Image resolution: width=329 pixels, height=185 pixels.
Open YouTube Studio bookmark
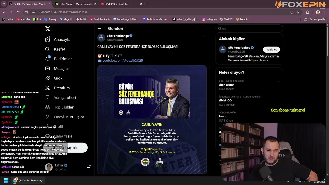pyautogui.click(x=100, y=19)
